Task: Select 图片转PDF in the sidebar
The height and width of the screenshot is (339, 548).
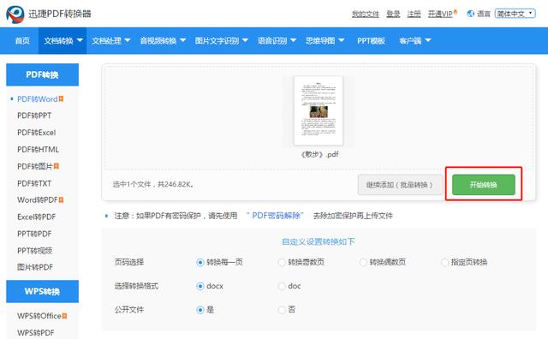Action: pyautogui.click(x=35, y=267)
